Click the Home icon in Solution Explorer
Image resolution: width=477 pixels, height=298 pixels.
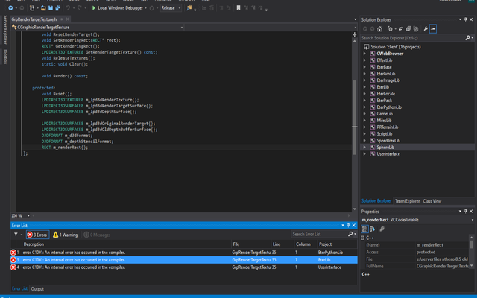click(x=379, y=29)
